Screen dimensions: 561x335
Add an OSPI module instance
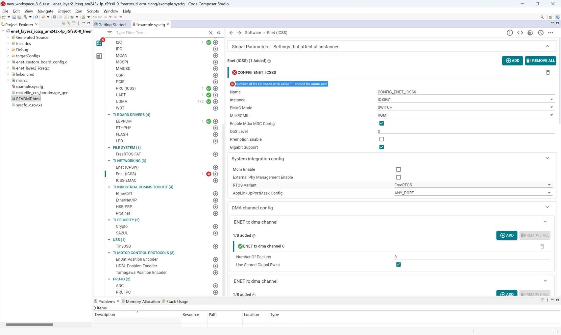pos(215,75)
